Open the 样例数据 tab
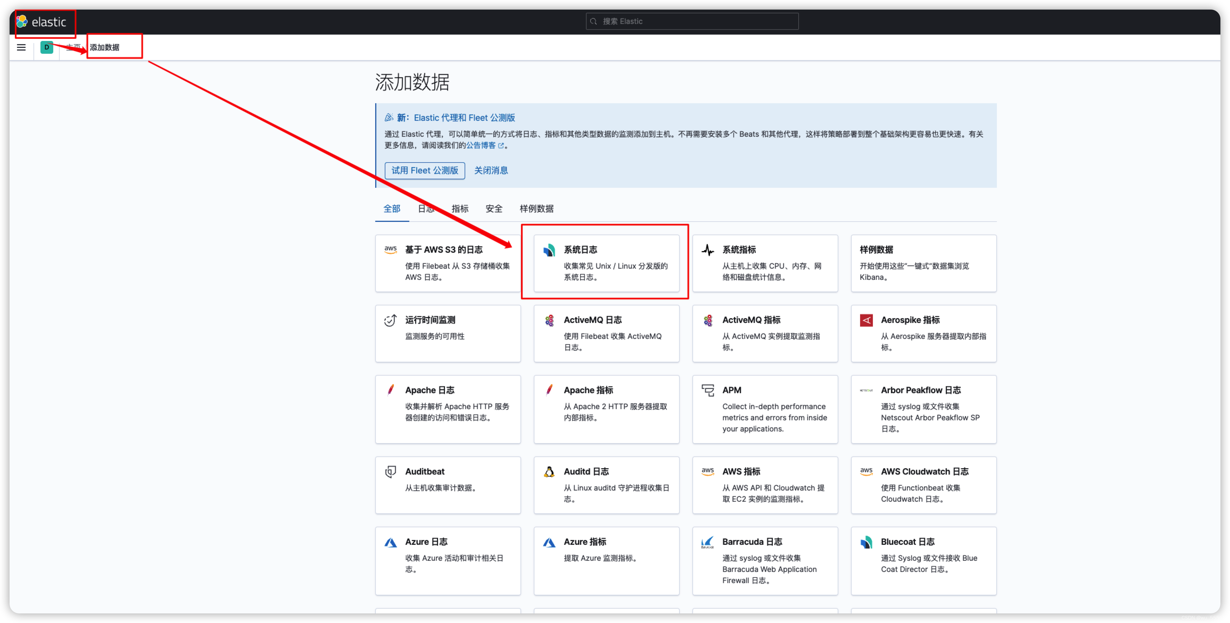1230x623 pixels. click(x=536, y=209)
